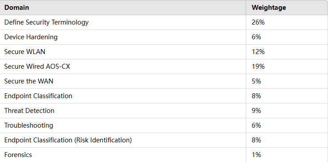Select the first Endpoint Classification cell

123,96
